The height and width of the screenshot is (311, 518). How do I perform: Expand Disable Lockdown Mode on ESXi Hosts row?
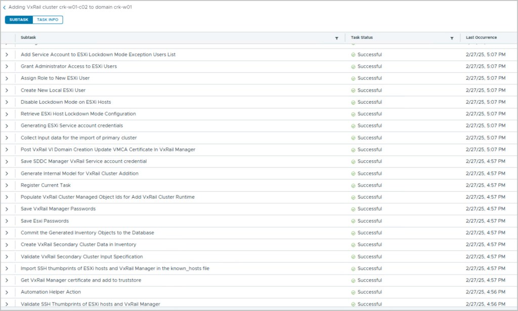point(7,102)
